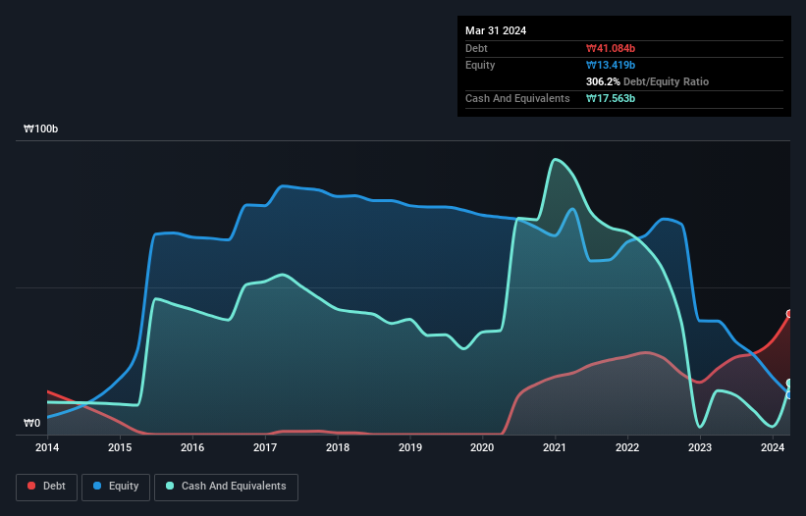Click the Debt row label in tooltip
The height and width of the screenshot is (516, 806).
[x=476, y=48]
